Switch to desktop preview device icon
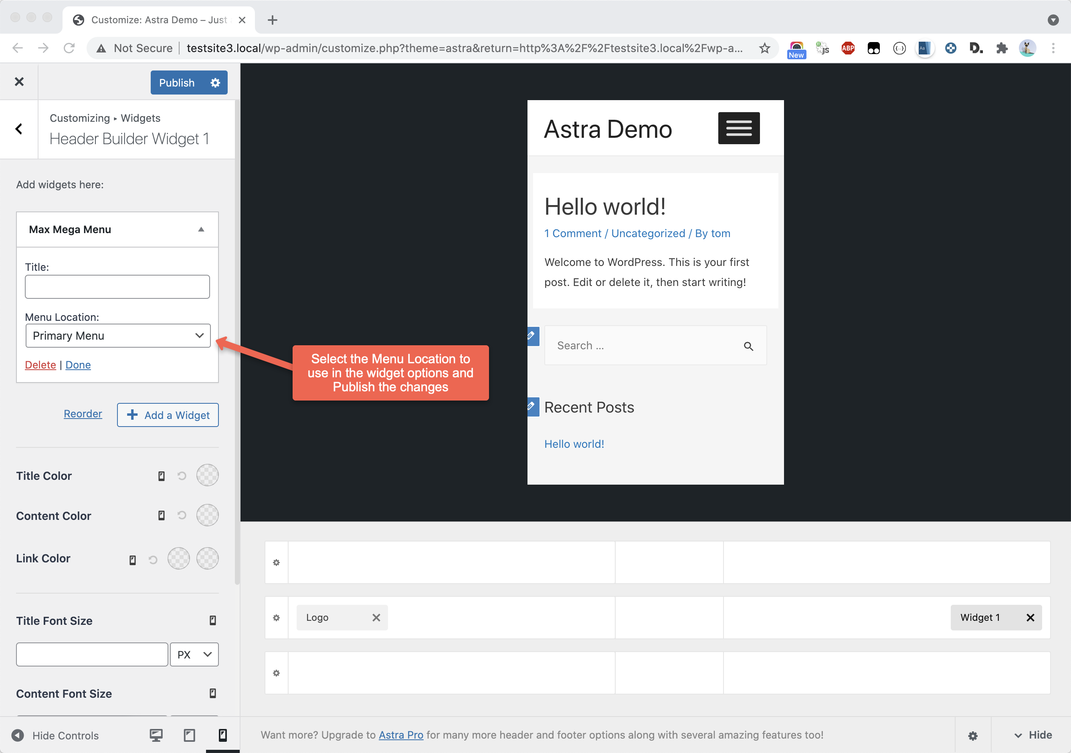 point(156,735)
